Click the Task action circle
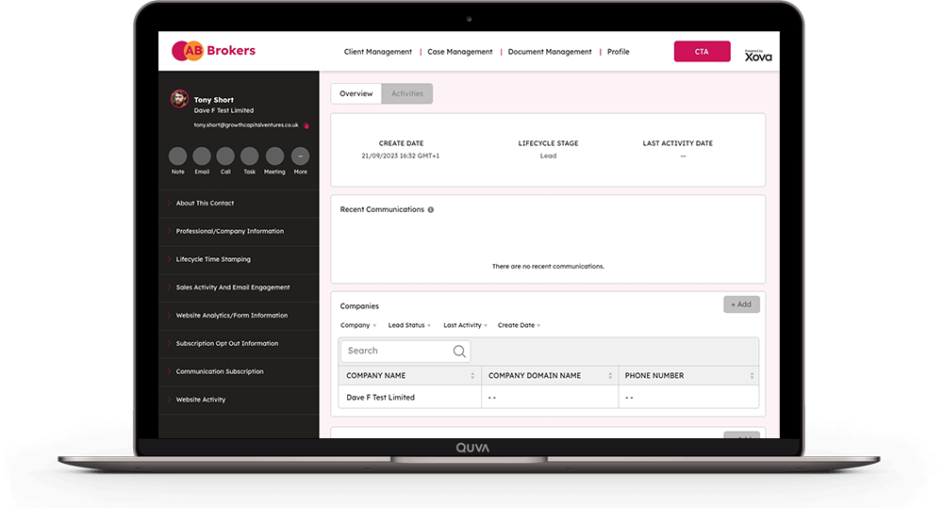943x508 pixels. (x=250, y=156)
